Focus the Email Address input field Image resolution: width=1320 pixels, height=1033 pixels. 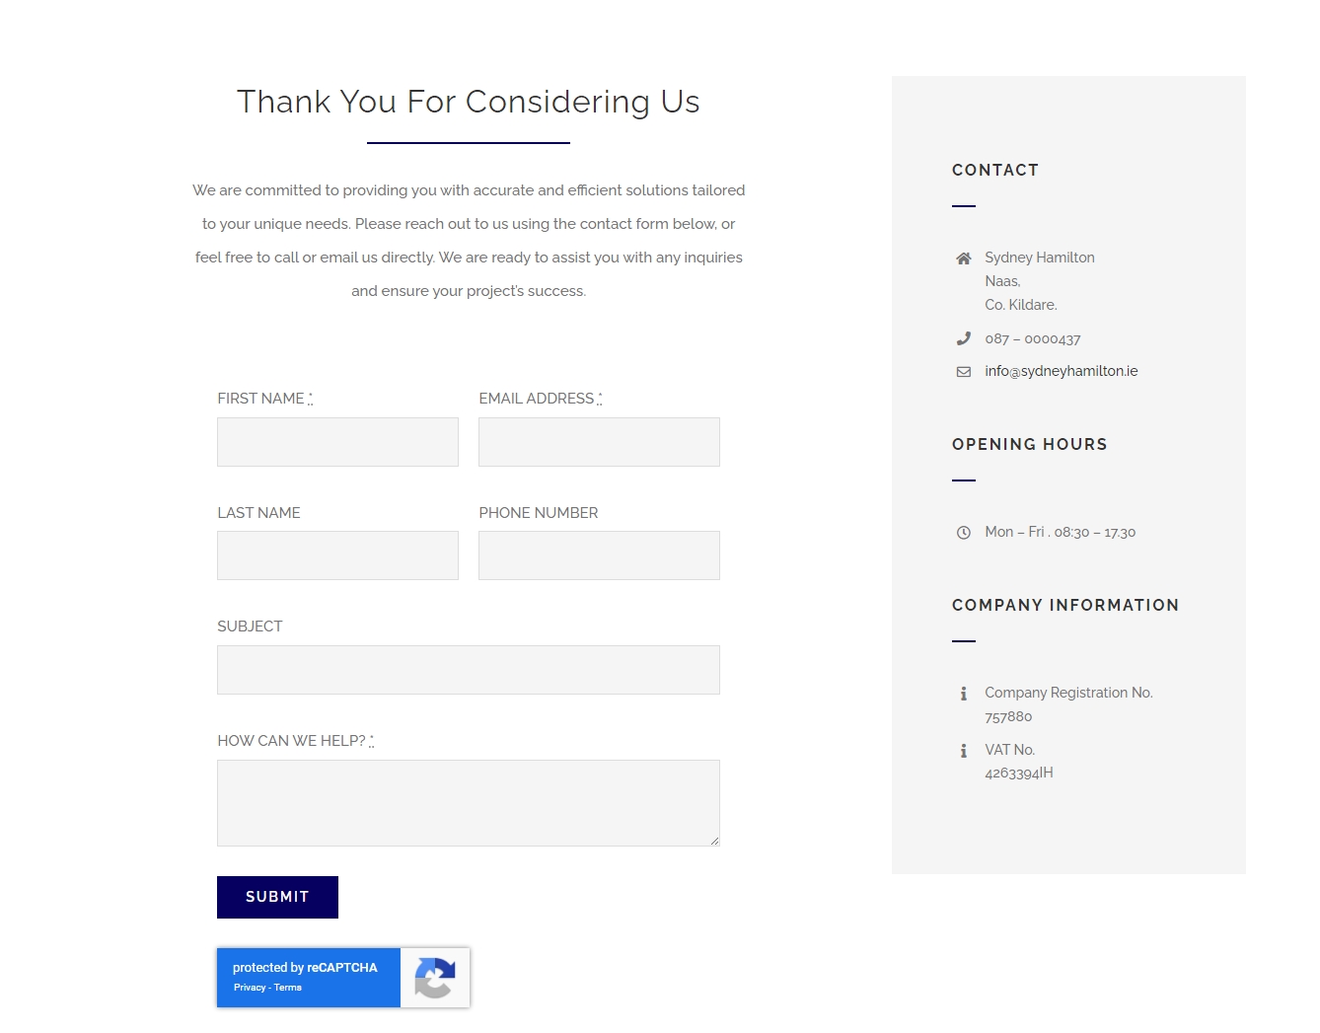click(599, 442)
